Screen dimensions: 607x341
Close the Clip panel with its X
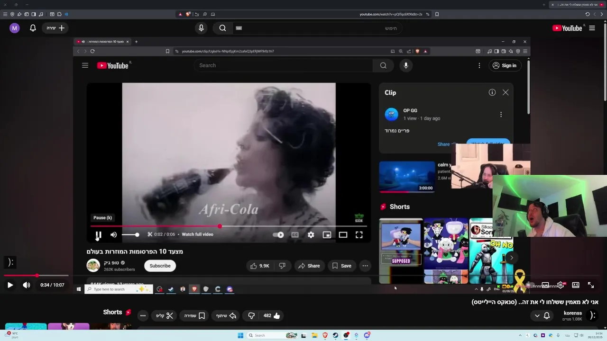pyautogui.click(x=506, y=92)
